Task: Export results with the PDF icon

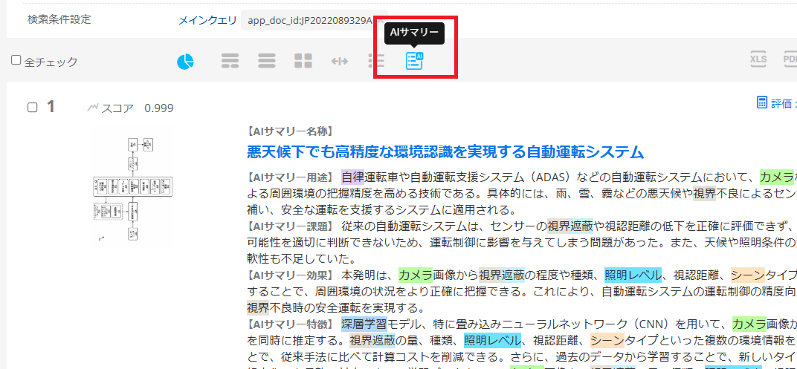Action: [x=789, y=60]
